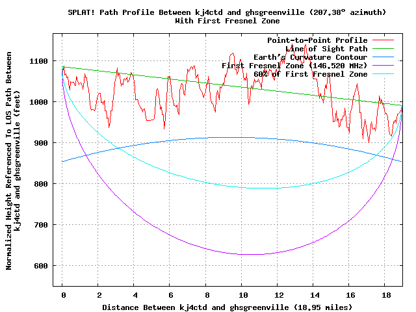Click the 18 tick on the x-axis
This screenshot has width=416, height=312.
385,294
